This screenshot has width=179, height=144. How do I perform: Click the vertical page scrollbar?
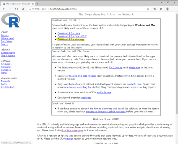(x=177, y=64)
